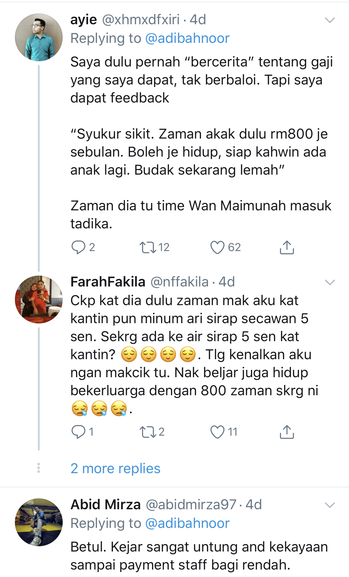Share FarahFakila's tweet
The height and width of the screenshot is (577, 349).
click(x=287, y=432)
